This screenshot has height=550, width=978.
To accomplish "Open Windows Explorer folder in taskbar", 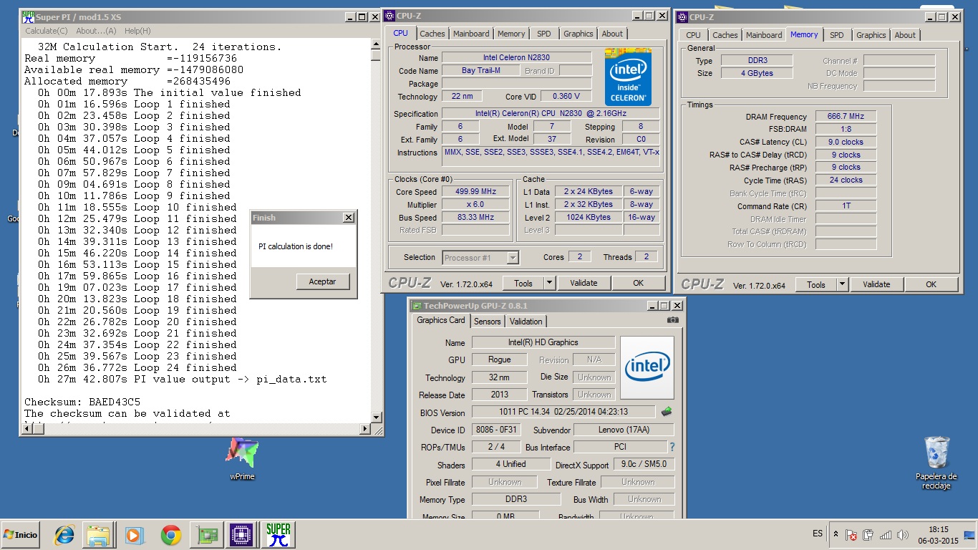I will pyautogui.click(x=99, y=535).
